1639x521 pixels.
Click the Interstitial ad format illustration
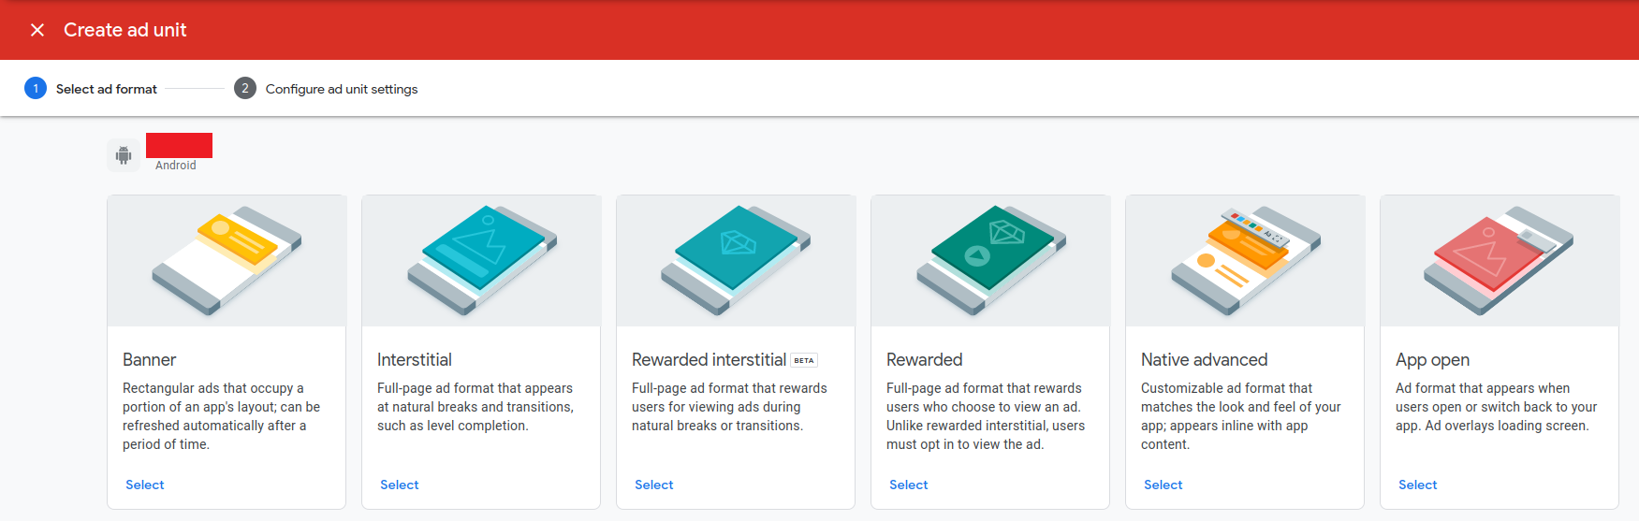point(481,260)
